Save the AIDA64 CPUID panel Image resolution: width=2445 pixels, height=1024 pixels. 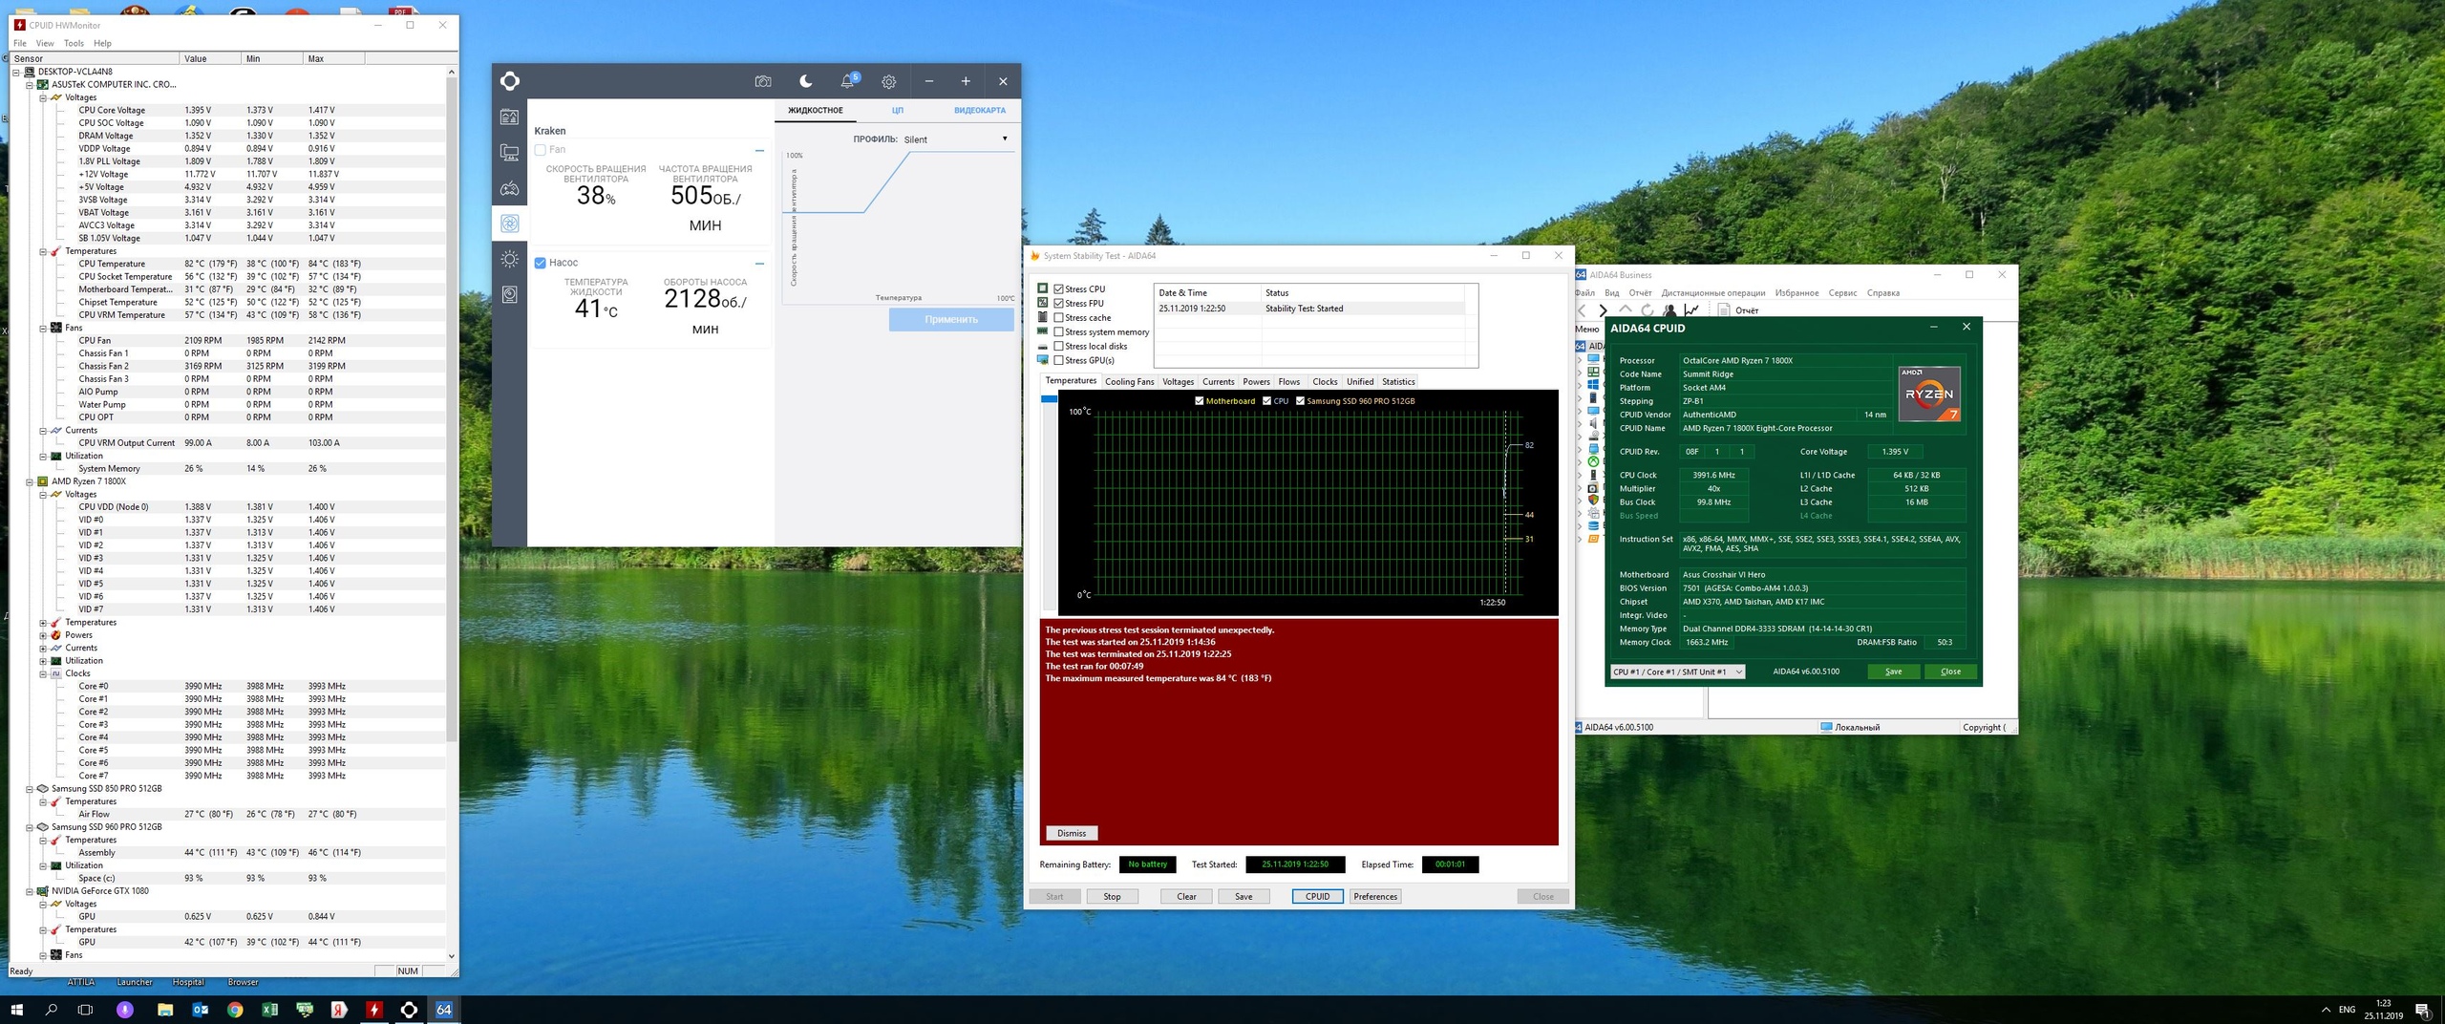pos(1893,672)
